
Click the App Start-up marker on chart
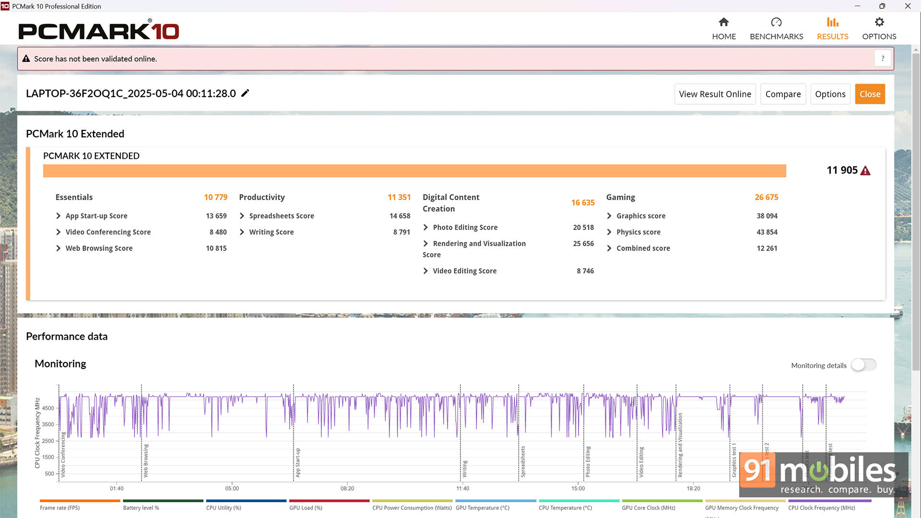297,462
